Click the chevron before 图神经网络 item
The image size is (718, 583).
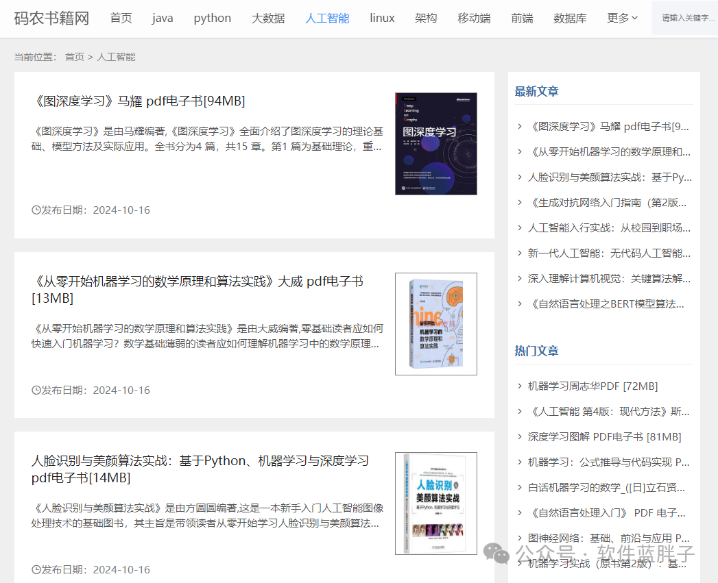pyautogui.click(x=520, y=538)
